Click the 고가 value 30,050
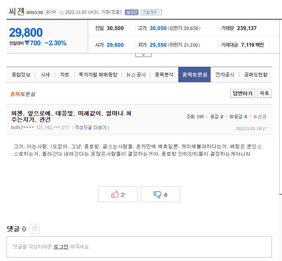The height and width of the screenshot is (261, 282). pos(158,28)
